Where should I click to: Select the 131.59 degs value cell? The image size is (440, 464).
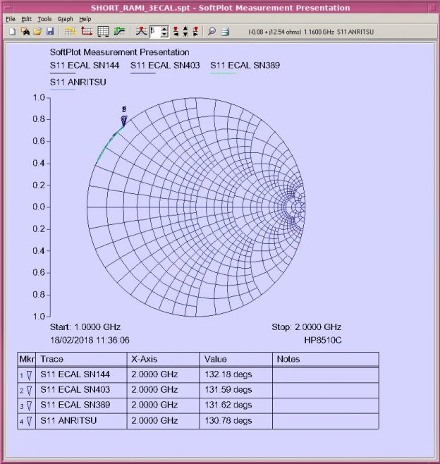click(x=236, y=390)
